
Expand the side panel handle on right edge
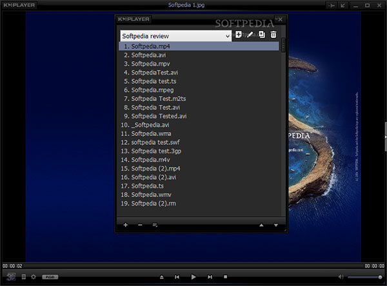coord(386,137)
